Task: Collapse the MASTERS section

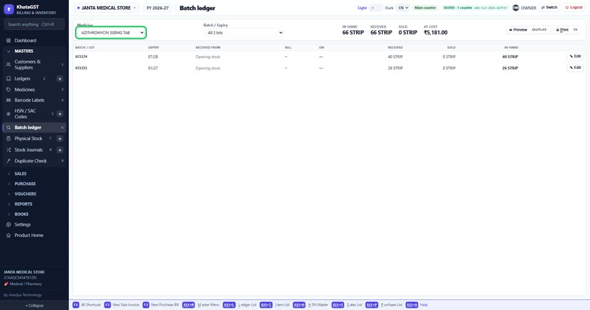Action: point(34,51)
